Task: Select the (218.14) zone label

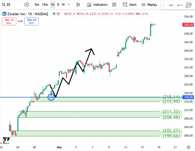Action: point(171,96)
